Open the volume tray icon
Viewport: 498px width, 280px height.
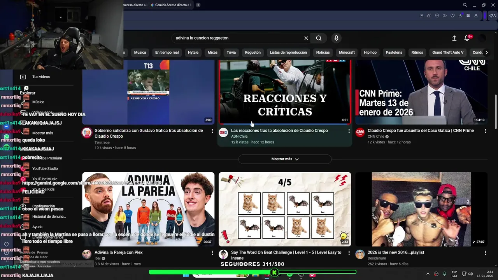(471, 274)
